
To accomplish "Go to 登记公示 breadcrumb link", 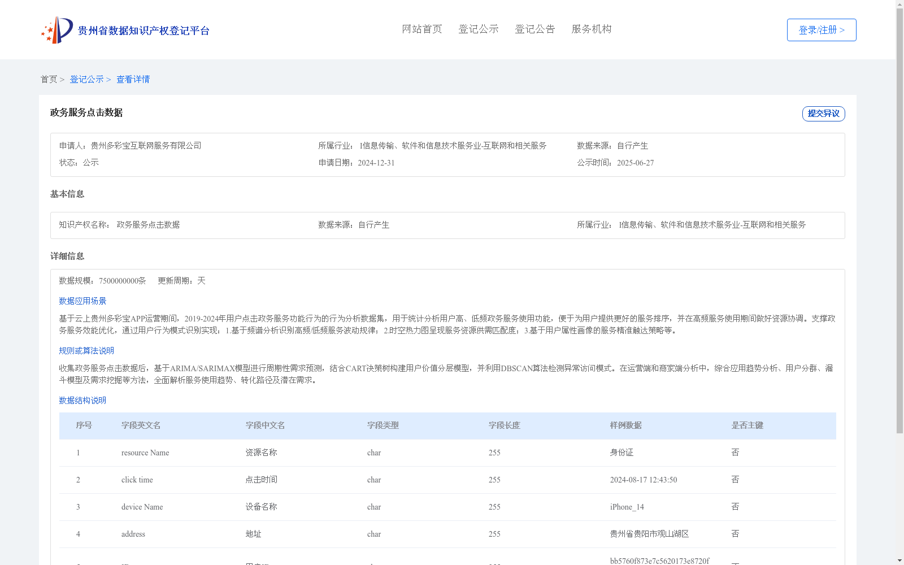I will (86, 80).
